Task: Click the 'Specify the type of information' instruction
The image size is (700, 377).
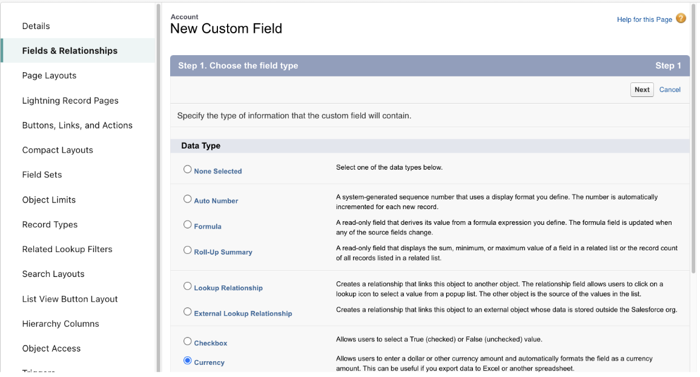Action: 294,116
